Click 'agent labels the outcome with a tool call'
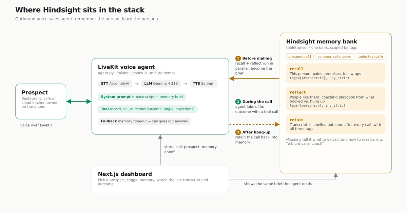This screenshot has width=407, height=213. 257,109
